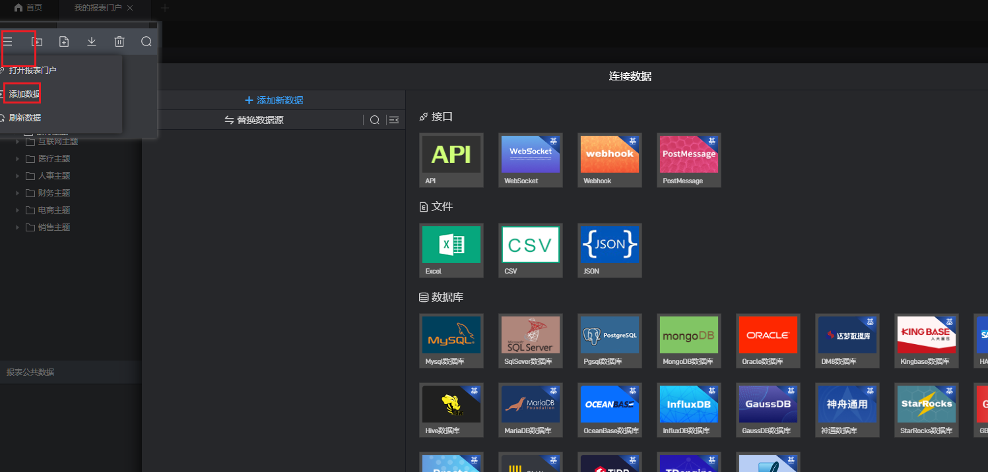Viewport: 988px width, 472px height.
Task: Click the 文件 section heading
Action: point(436,207)
